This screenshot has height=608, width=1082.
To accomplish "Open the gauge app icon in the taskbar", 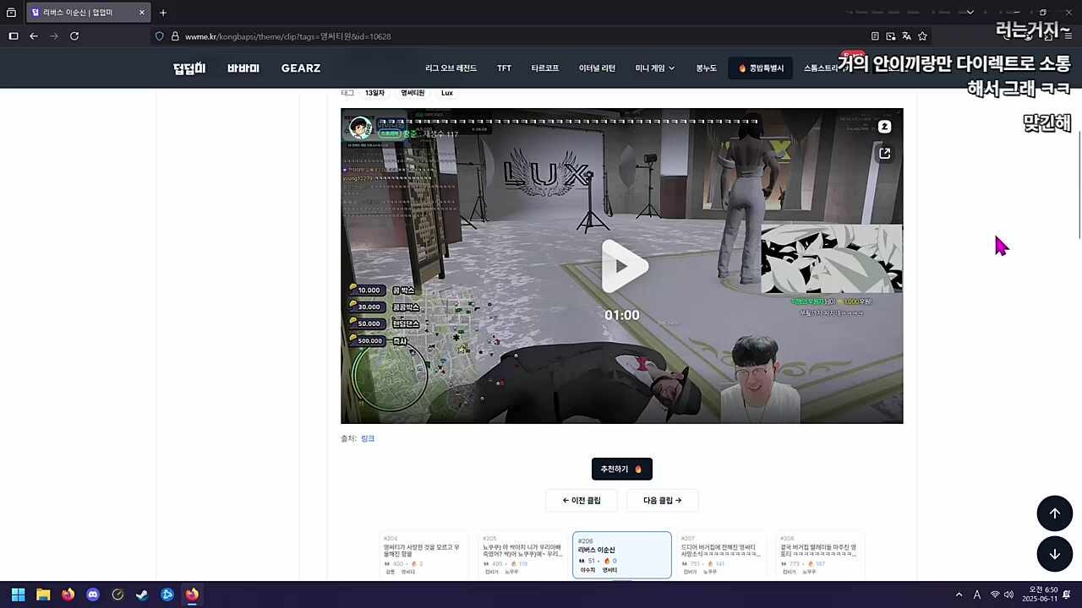I will pyautogui.click(x=117, y=594).
